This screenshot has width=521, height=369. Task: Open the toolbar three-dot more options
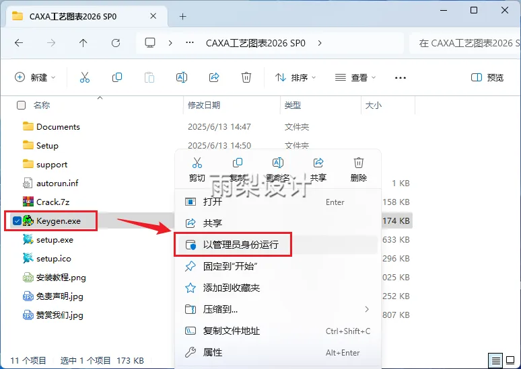point(401,78)
